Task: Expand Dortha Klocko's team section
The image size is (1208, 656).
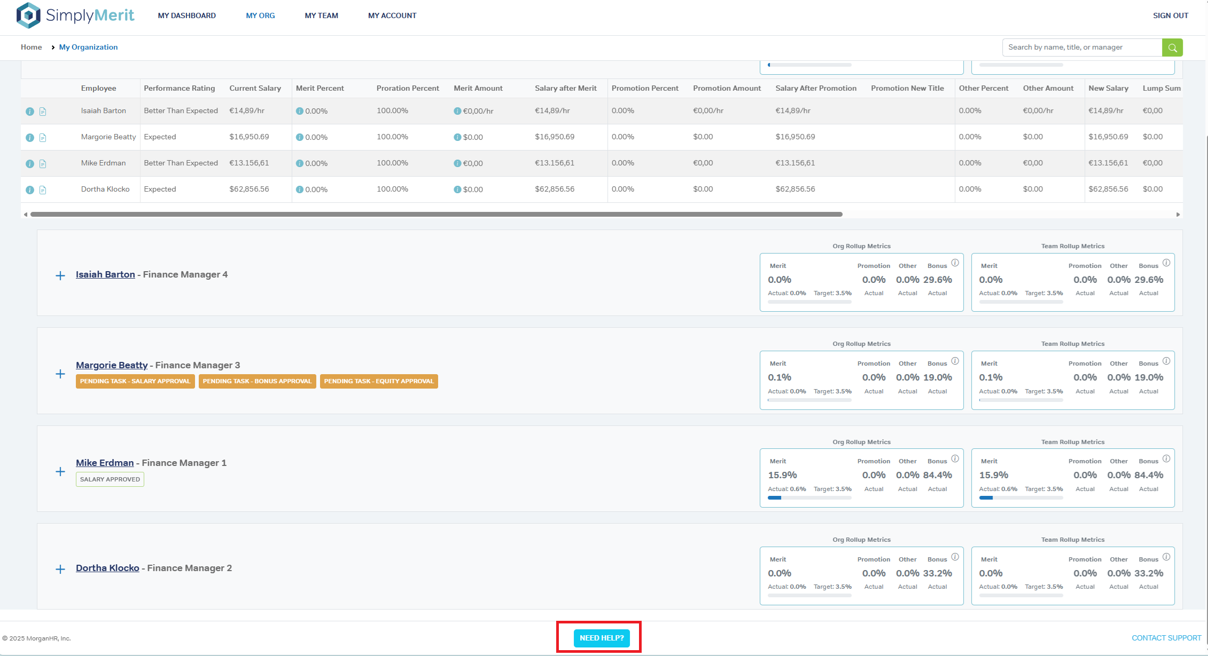Action: [x=60, y=569]
